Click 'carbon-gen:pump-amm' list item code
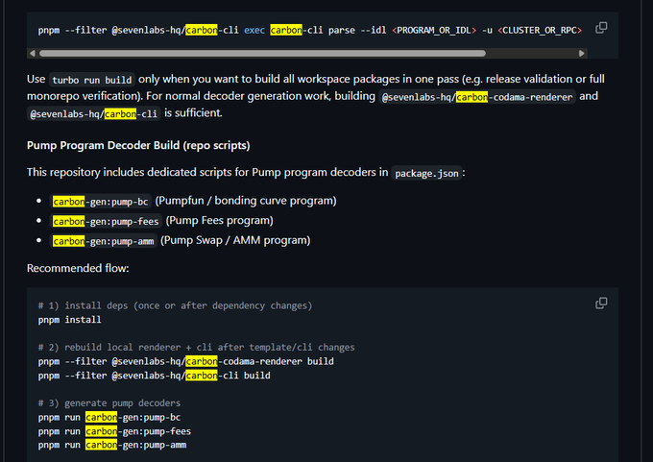 (104, 241)
